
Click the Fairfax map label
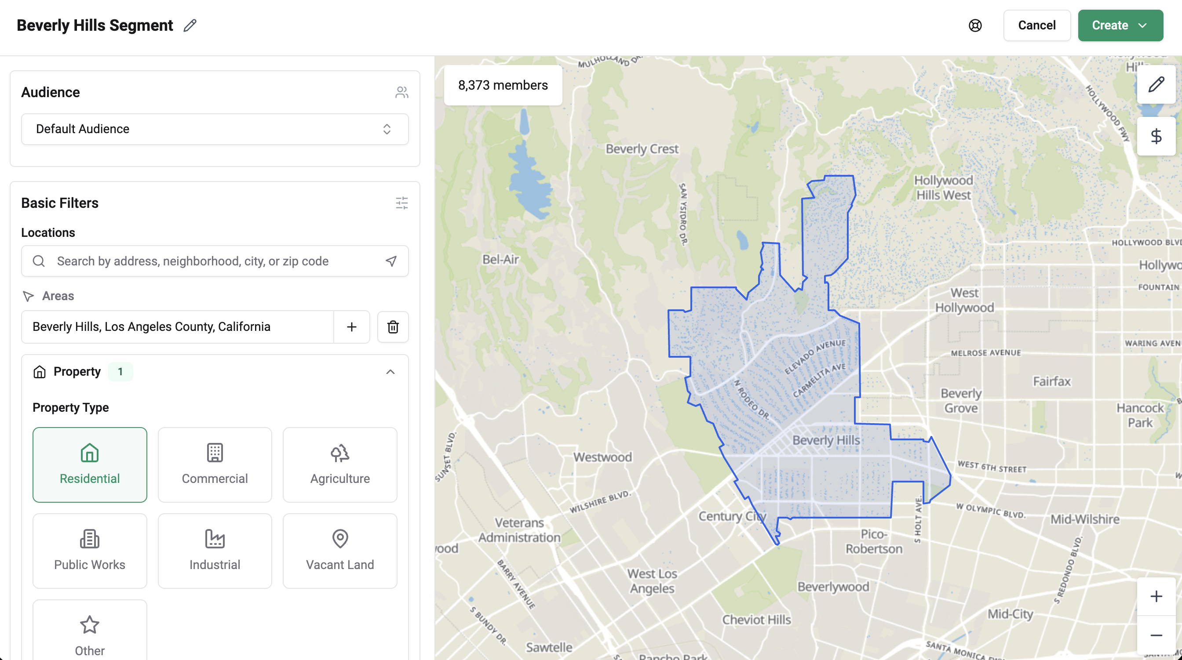coord(1052,381)
